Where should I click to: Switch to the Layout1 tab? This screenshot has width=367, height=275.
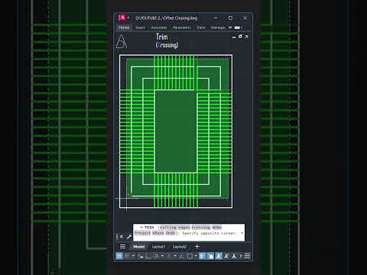click(x=158, y=247)
